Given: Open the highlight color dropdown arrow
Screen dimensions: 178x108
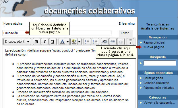Looking at the screenshot, I should (80, 42).
